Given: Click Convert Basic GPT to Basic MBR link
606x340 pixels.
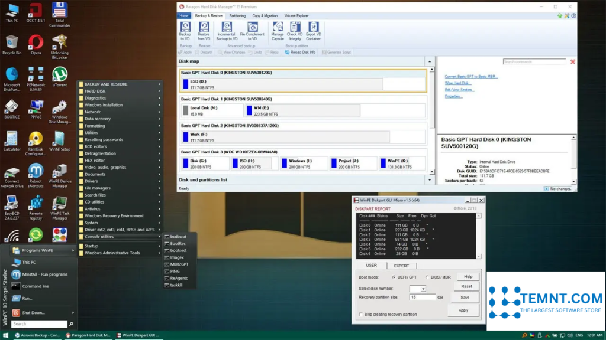Looking at the screenshot, I should 471,76.
